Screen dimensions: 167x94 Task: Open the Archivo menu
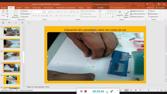4,8
